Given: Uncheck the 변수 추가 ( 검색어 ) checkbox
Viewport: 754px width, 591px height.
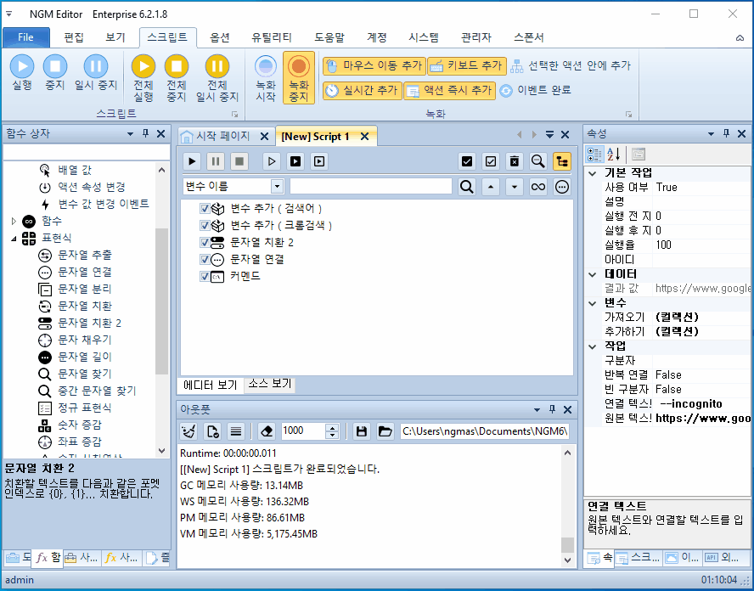Looking at the screenshot, I should (x=205, y=209).
